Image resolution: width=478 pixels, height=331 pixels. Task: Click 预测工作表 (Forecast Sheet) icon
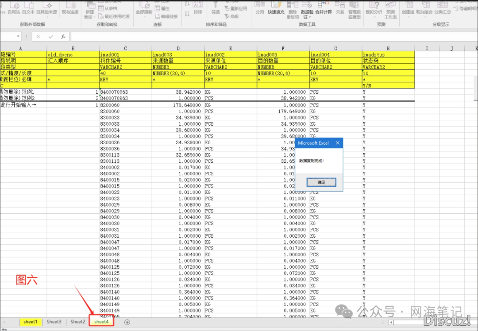(390, 10)
